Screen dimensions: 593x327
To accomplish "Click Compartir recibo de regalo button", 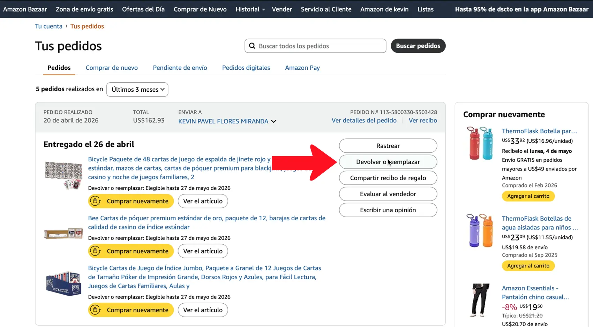I will coord(388,178).
